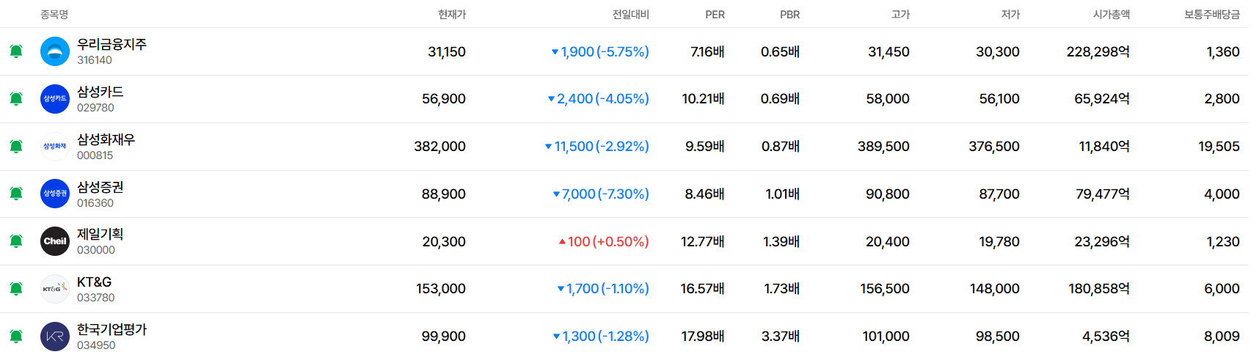The image size is (1259, 360).
Task: Select PER value 7.16배
Action: point(707,52)
